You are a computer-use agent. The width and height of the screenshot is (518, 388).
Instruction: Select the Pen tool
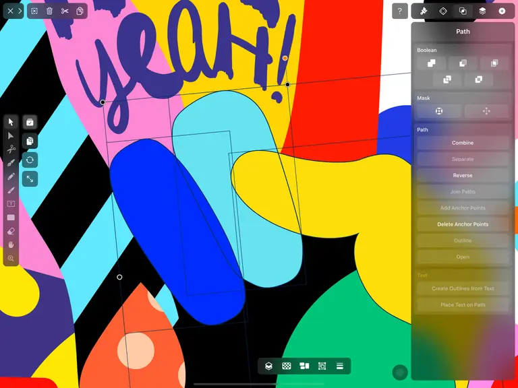coord(11,163)
